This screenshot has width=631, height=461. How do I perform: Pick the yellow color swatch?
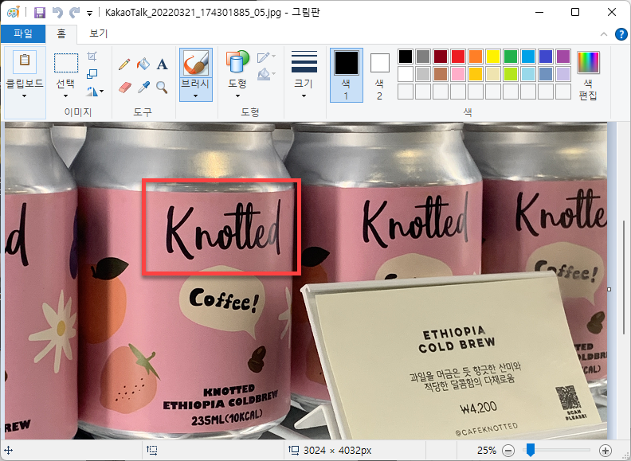pyautogui.click(x=493, y=57)
